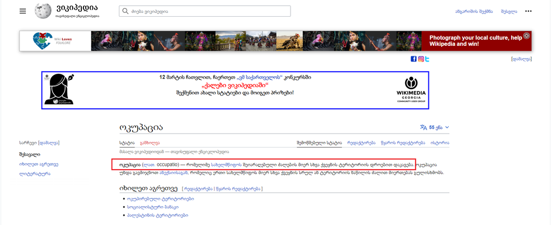This screenshot has width=551, height=225.
Task: Open the ანექსიისაგან link
Action: 174,173
